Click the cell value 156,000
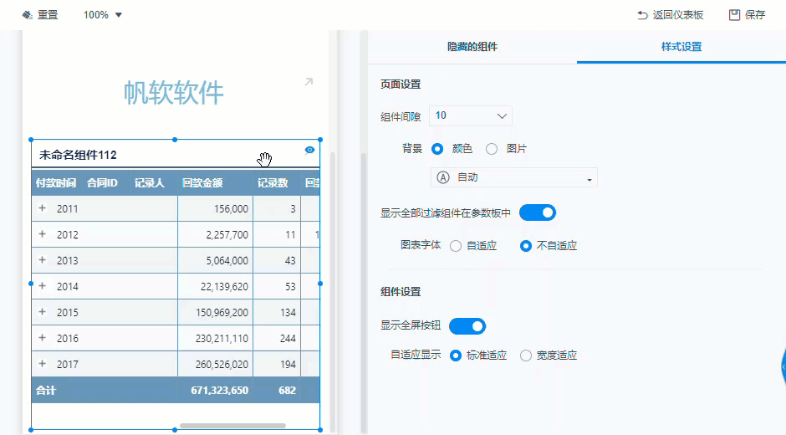 pos(231,209)
